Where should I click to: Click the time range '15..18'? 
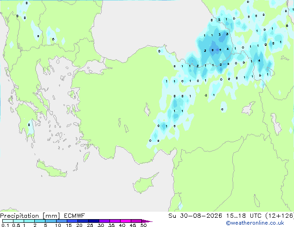point(236,216)
